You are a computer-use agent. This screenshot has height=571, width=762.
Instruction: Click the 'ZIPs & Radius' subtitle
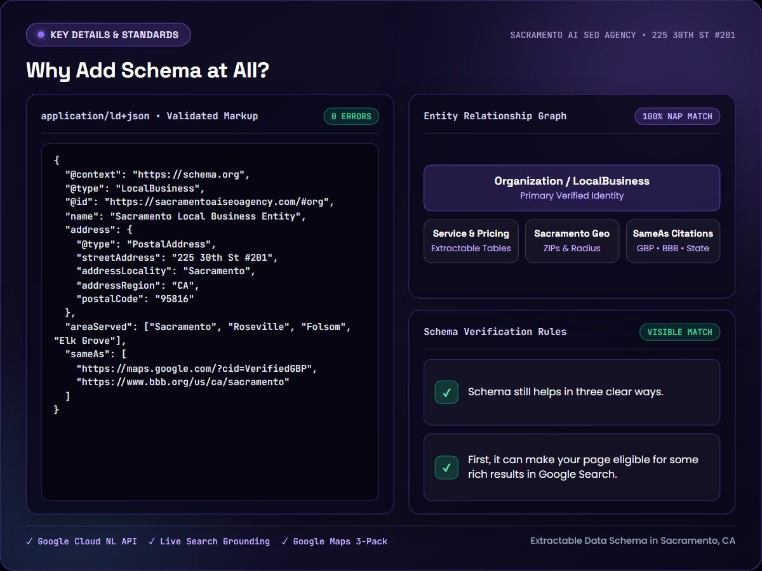pyautogui.click(x=571, y=248)
